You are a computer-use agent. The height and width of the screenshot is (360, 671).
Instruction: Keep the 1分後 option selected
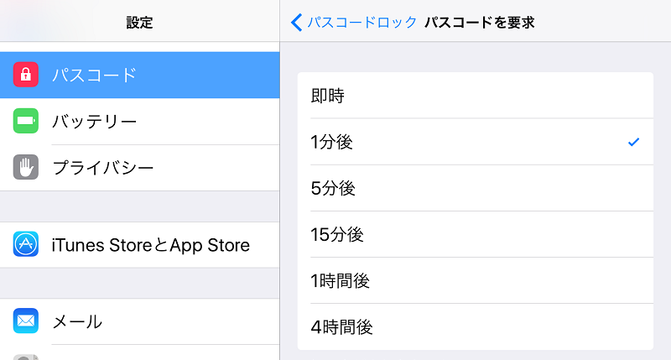pyautogui.click(x=475, y=142)
